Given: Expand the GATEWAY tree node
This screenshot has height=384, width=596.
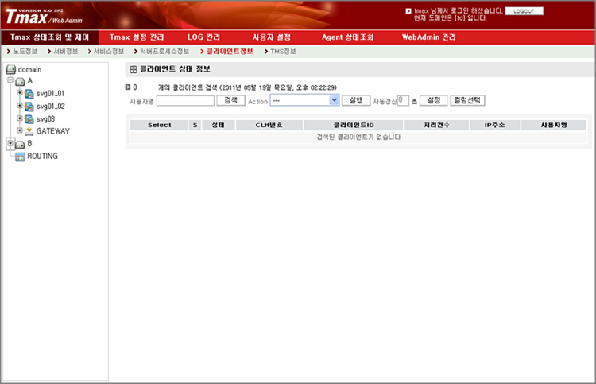Looking at the screenshot, I should click(19, 130).
